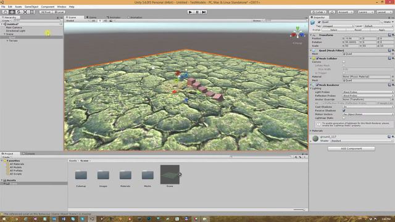Viewport: 395px width, 222px height.
Task: Open the Cast Shadows dropdown
Action: [x=368, y=107]
